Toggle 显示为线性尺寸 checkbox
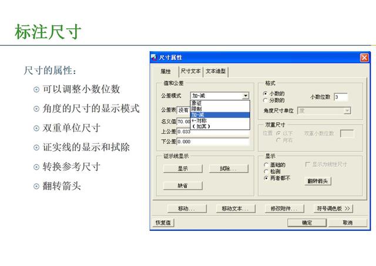 coord(307,164)
